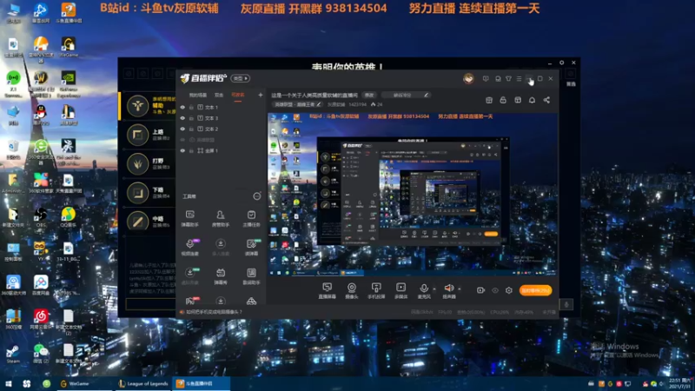Click the orange start streaming button
The image size is (695, 391).
coord(535,290)
